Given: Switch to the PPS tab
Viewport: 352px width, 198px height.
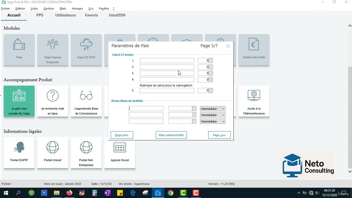Looking at the screenshot, I should click(40, 15).
